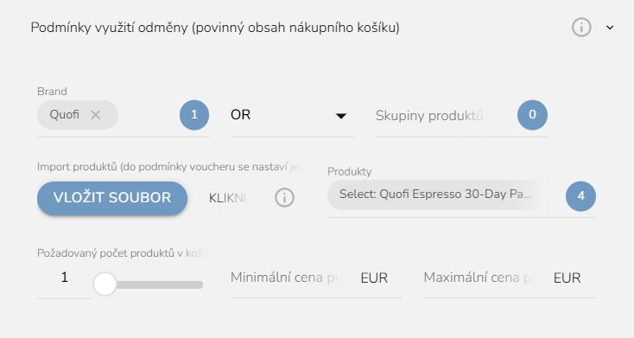Click the Skupiny produktů count badge showing 0
634x338 pixels.
coord(533,115)
